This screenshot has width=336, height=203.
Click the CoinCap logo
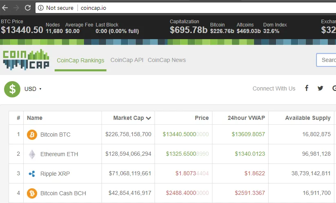pos(26,60)
